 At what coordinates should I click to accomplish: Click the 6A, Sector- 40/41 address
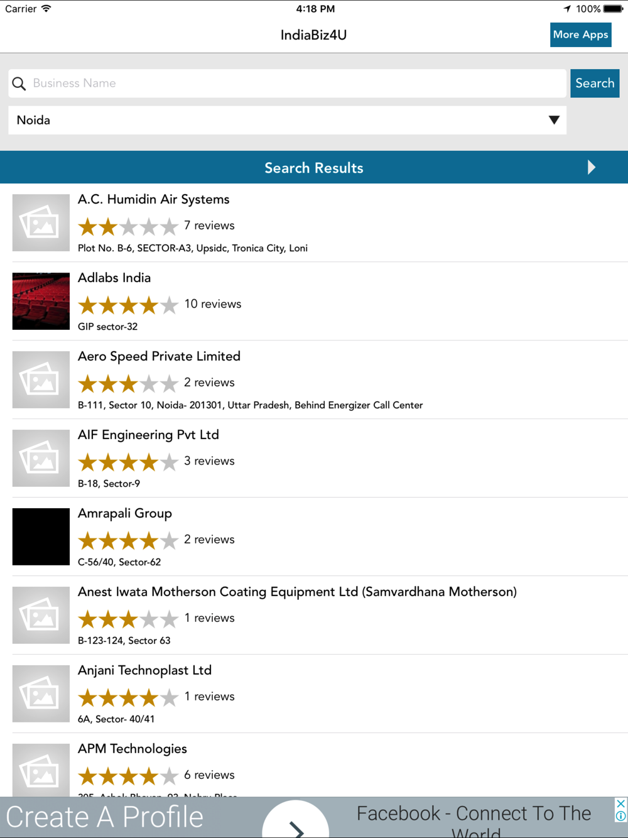coord(116,719)
